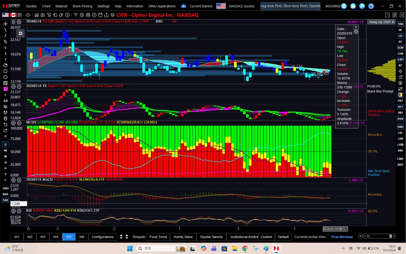Select Homily Wave template
Viewport: 406px width, 254px height.
coord(183,237)
